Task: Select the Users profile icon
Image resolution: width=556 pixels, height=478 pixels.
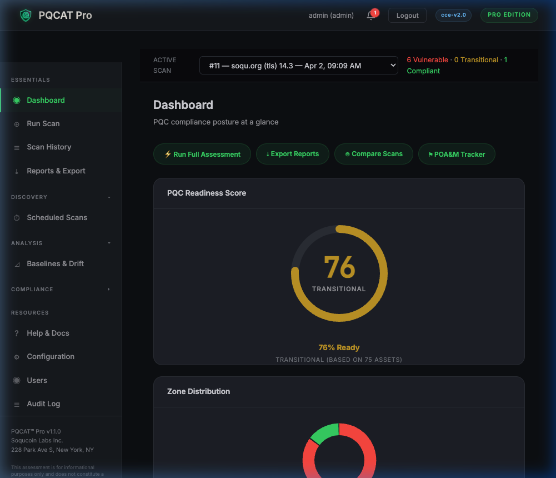Action: tap(16, 380)
